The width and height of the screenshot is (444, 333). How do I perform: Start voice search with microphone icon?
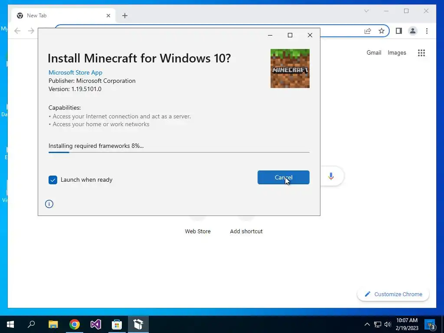point(331,176)
